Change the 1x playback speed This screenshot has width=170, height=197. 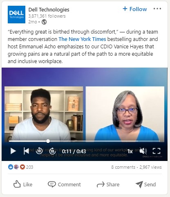(x=130, y=151)
